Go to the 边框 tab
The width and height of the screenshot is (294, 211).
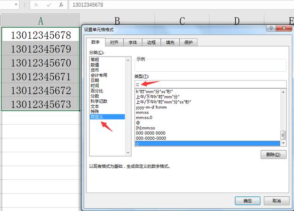click(151, 42)
